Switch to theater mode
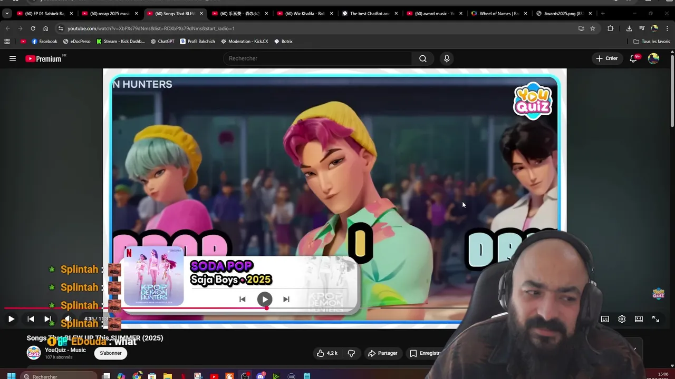This screenshot has height=379, width=675. tap(639, 319)
